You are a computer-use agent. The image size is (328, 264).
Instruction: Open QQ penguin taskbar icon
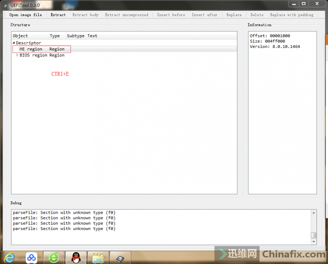(x=76, y=257)
